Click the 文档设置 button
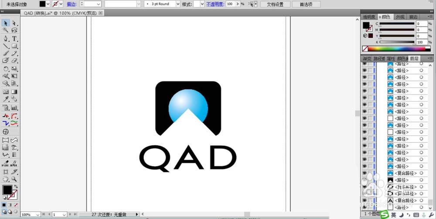436x219 pixels. 275,4
